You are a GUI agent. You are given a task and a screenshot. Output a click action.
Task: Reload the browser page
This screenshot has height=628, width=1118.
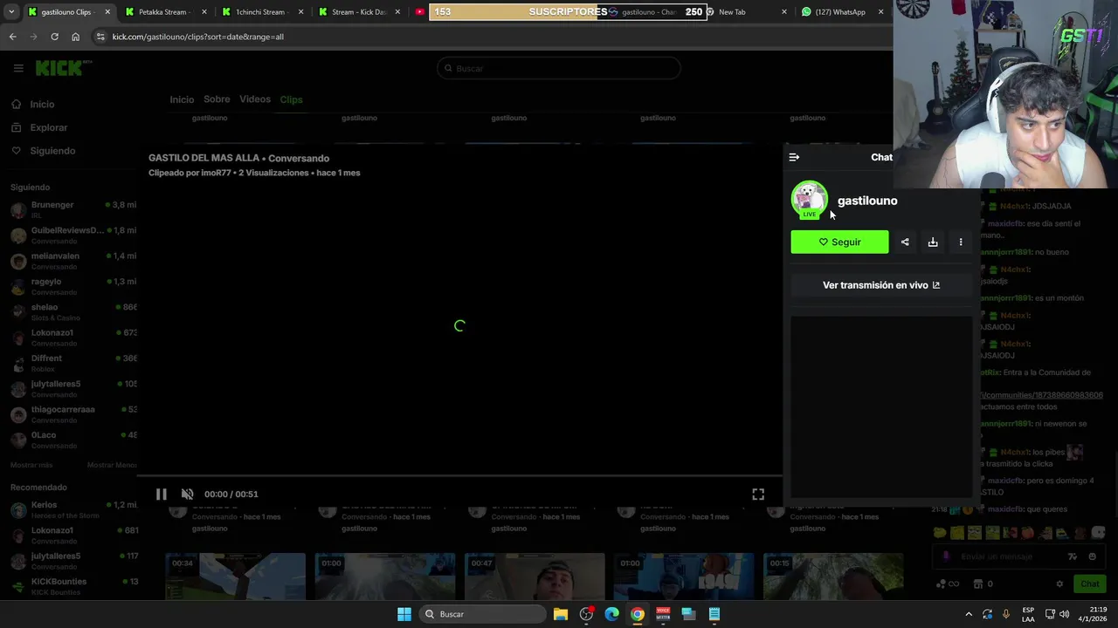pos(54,37)
